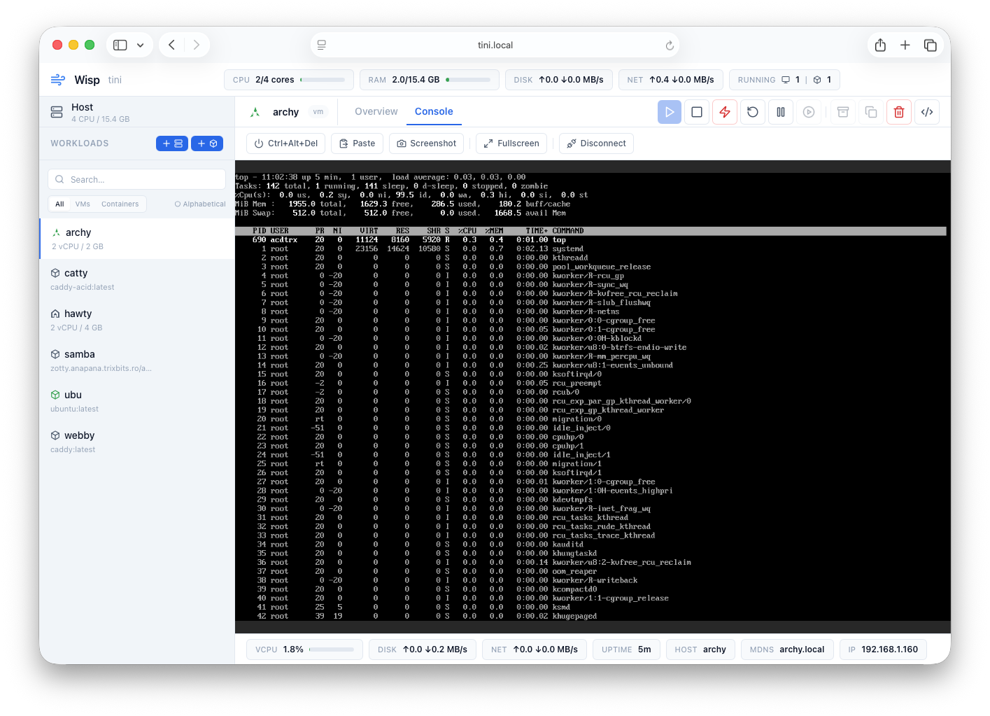Click the Paste button
The width and height of the screenshot is (990, 716).
pos(357,143)
